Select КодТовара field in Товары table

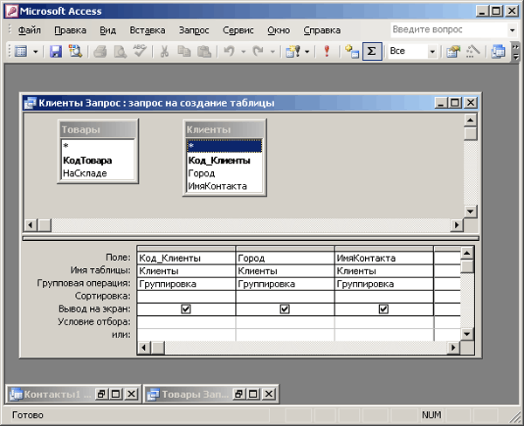98,161
